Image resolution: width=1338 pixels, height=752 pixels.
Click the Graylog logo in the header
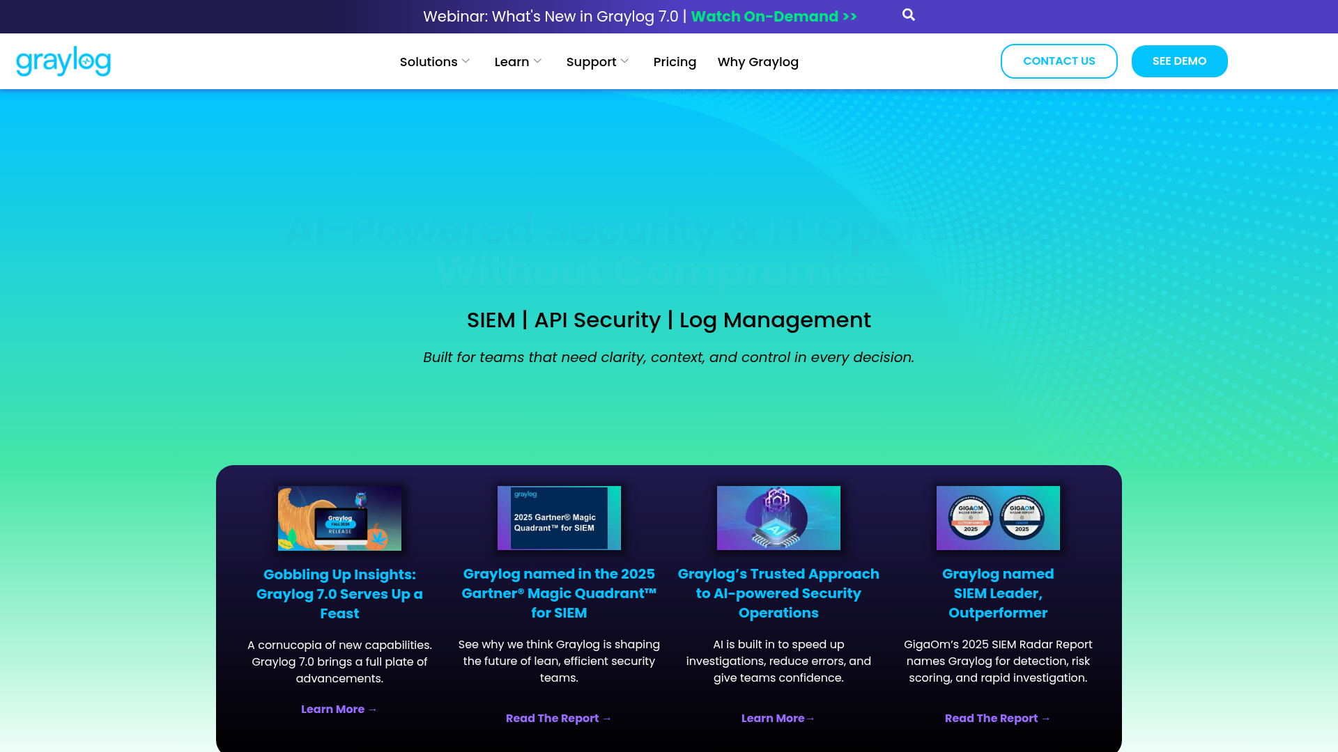coord(63,61)
